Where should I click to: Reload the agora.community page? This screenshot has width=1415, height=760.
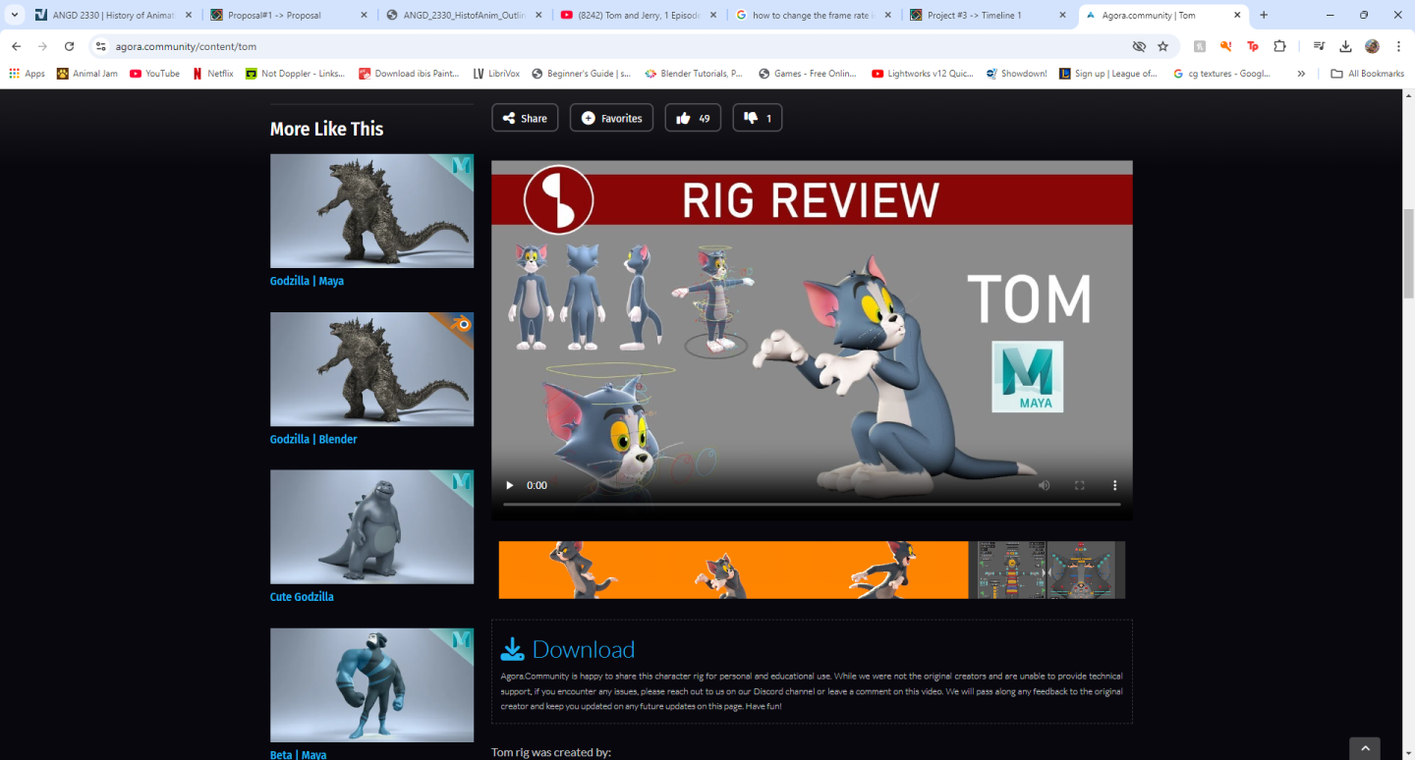tap(69, 46)
